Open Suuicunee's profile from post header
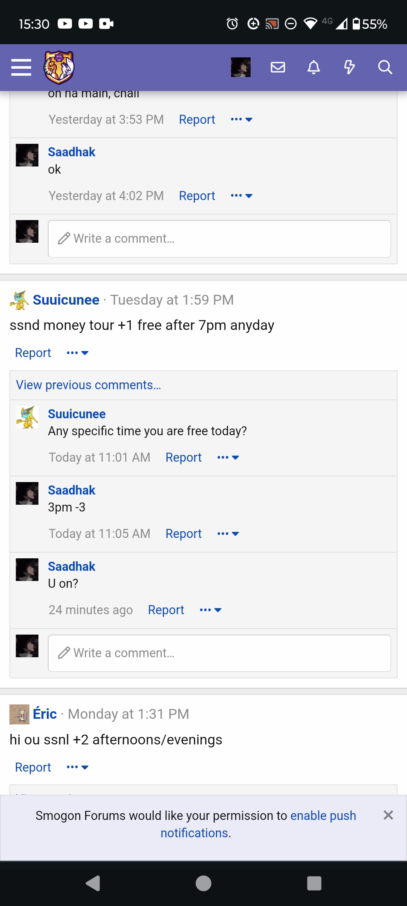The height and width of the screenshot is (906, 407). coord(66,300)
